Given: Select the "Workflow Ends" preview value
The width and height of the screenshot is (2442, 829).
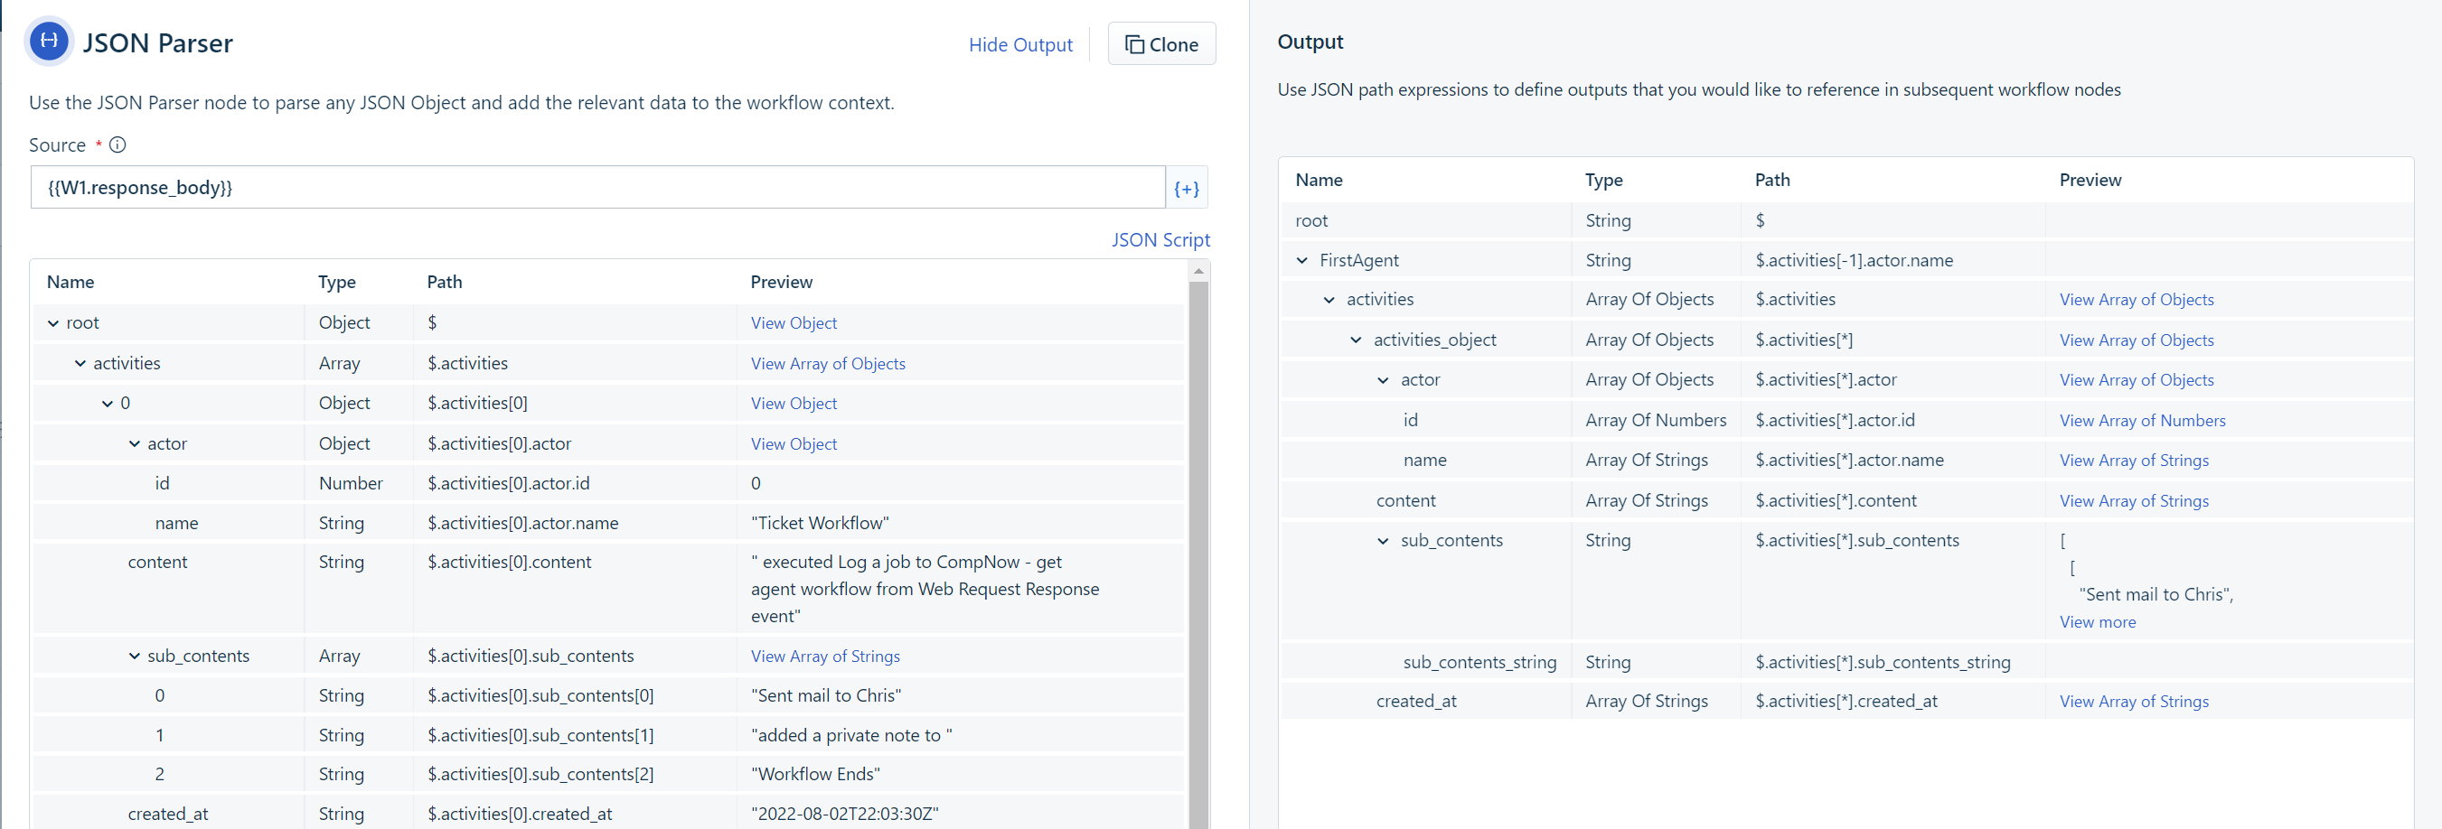Looking at the screenshot, I should pyautogui.click(x=815, y=774).
